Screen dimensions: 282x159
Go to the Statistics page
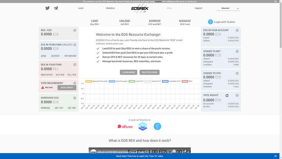110,8
